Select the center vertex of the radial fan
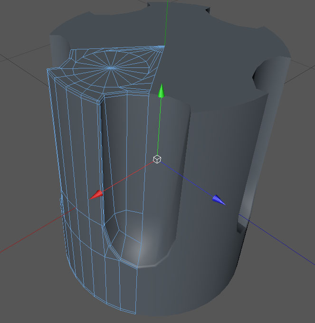This screenshot has width=315, height=323. [x=111, y=68]
